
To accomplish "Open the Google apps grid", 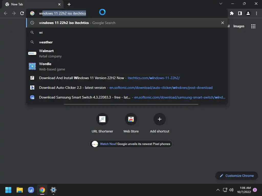I will [x=253, y=26].
